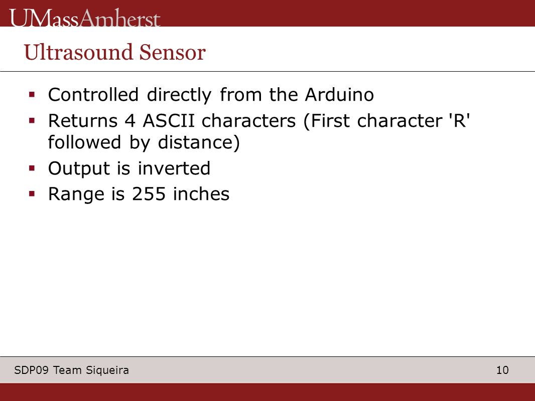Screen dimensions: 535x401
Task: Click the word 'ASCII' in second bullet
Action: (x=169, y=121)
